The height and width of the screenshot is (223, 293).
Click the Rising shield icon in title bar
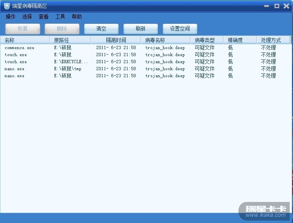tap(7, 6)
